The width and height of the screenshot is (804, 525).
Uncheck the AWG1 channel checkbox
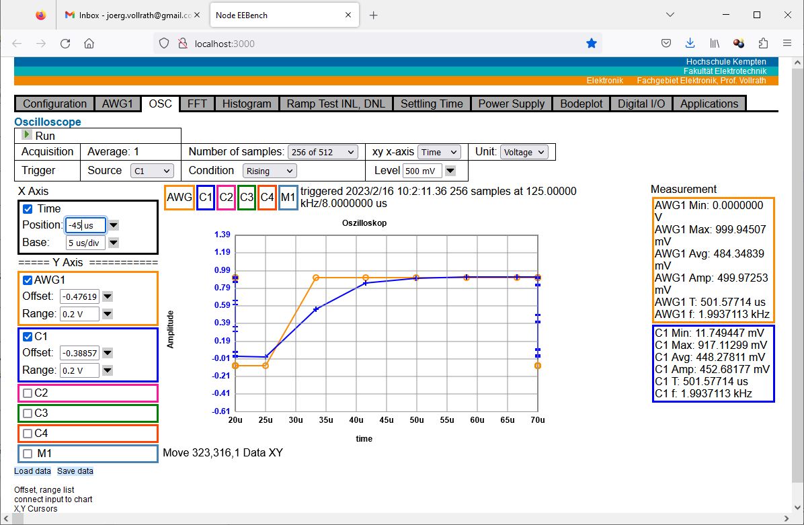pos(28,280)
